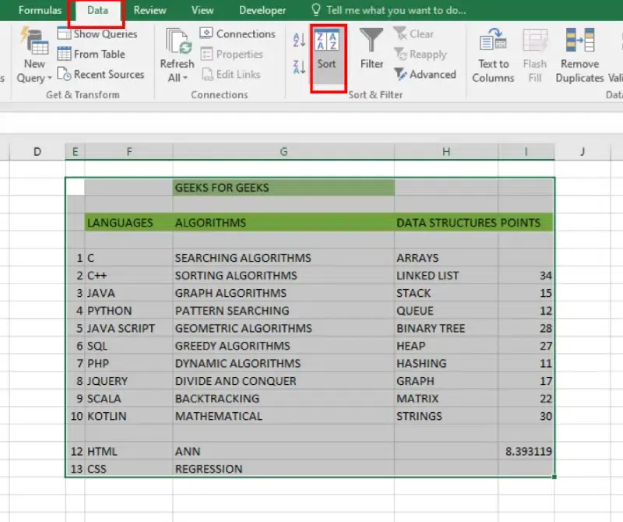The width and height of the screenshot is (623, 522).
Task: Switch to the Formulas tab
Action: (40, 10)
